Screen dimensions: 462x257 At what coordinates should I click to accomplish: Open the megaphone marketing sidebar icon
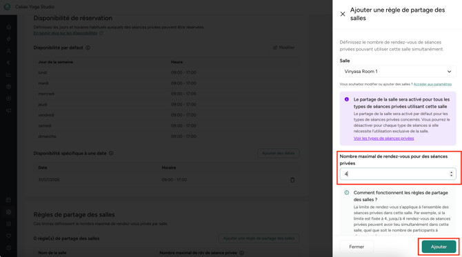click(8, 110)
